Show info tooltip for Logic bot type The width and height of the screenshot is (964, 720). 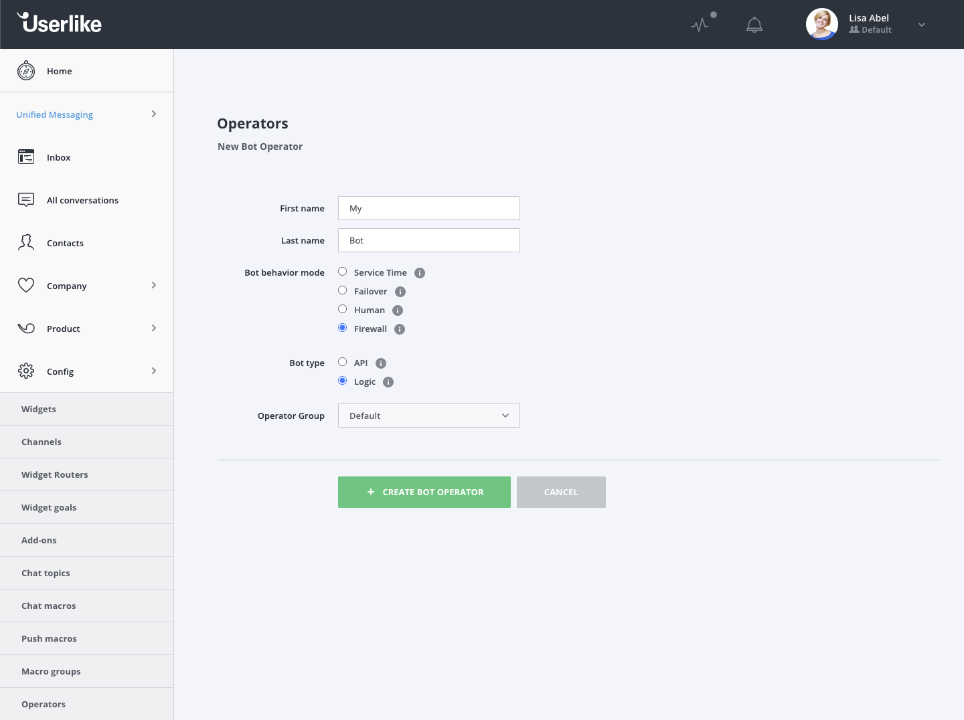pos(388,382)
